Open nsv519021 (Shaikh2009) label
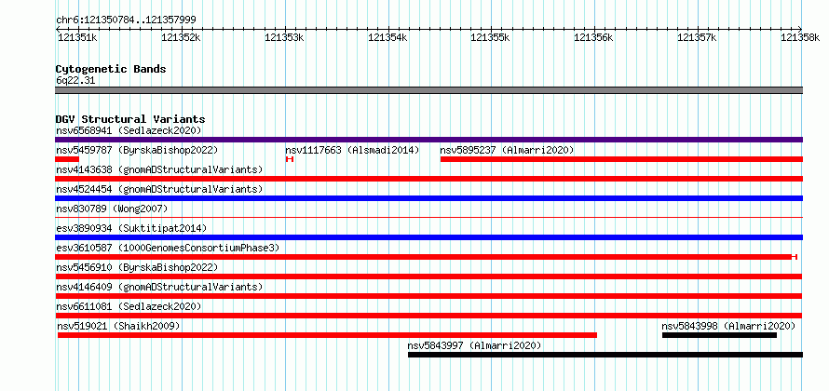Viewport: 829px width, 391px height. click(x=118, y=326)
